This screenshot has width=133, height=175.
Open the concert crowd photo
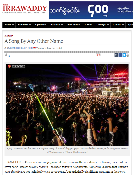tap(67, 105)
